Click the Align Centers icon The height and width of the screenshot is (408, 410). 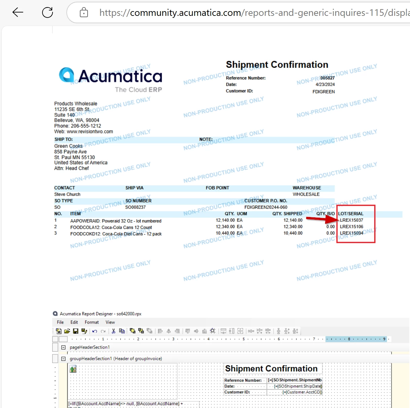(x=168, y=331)
